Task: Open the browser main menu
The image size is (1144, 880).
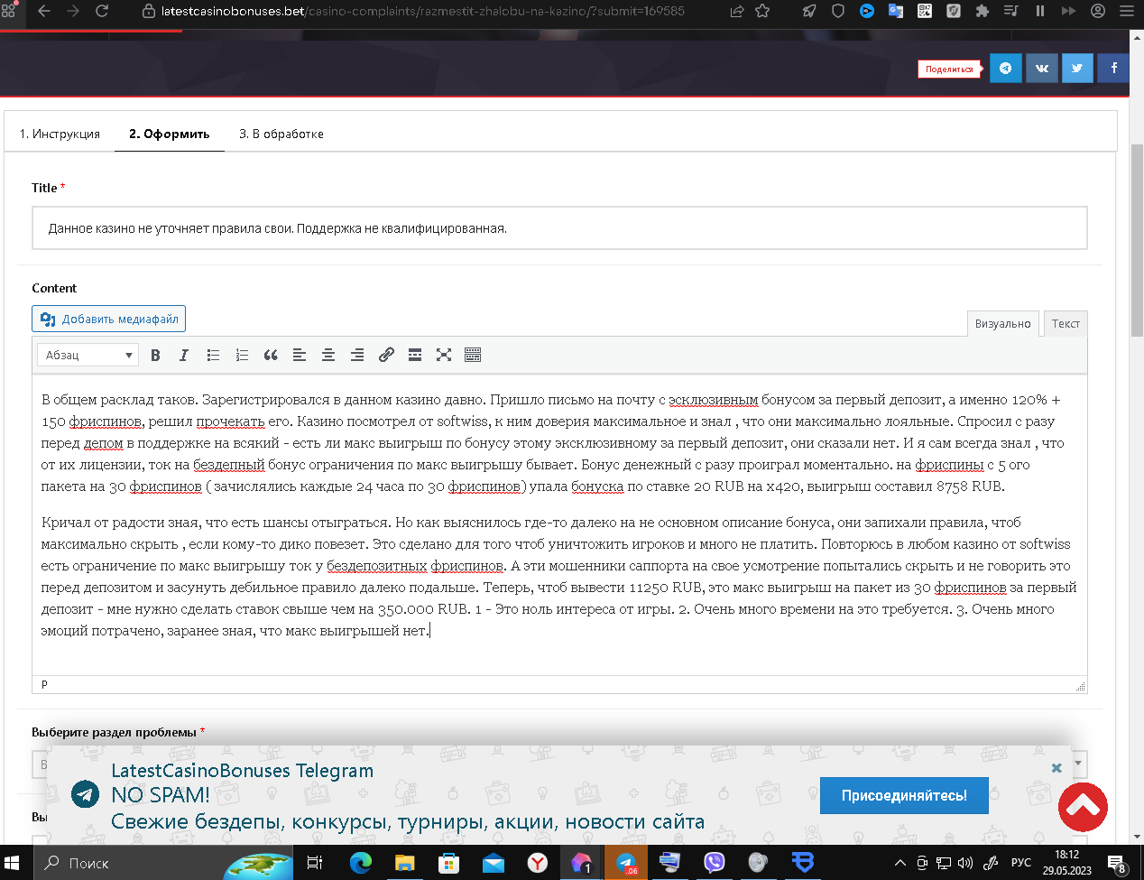Action: click(1127, 11)
